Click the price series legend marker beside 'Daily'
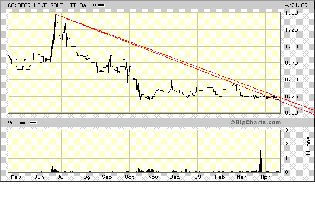The width and height of the screenshot is (315, 220). (101, 5)
